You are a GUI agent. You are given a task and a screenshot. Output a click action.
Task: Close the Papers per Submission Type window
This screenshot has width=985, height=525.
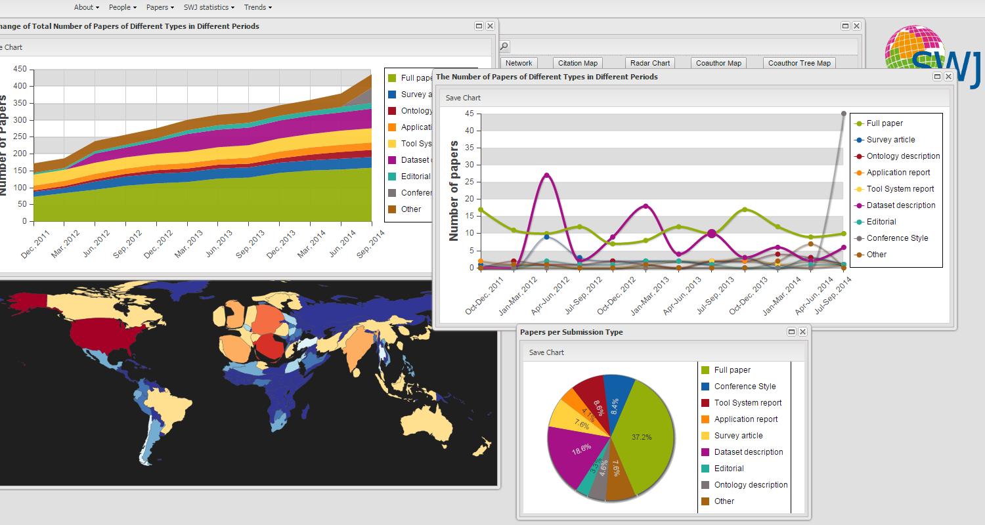point(802,332)
